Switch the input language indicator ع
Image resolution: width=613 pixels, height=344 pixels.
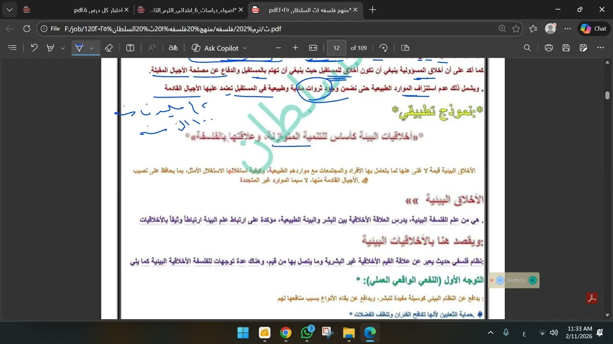(x=524, y=333)
